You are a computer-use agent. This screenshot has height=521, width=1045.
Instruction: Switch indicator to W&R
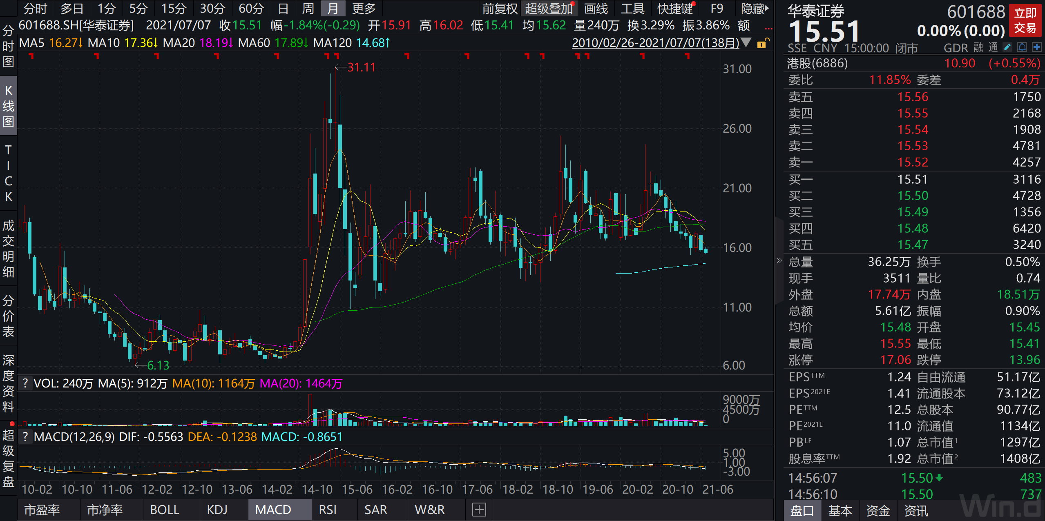point(429,510)
